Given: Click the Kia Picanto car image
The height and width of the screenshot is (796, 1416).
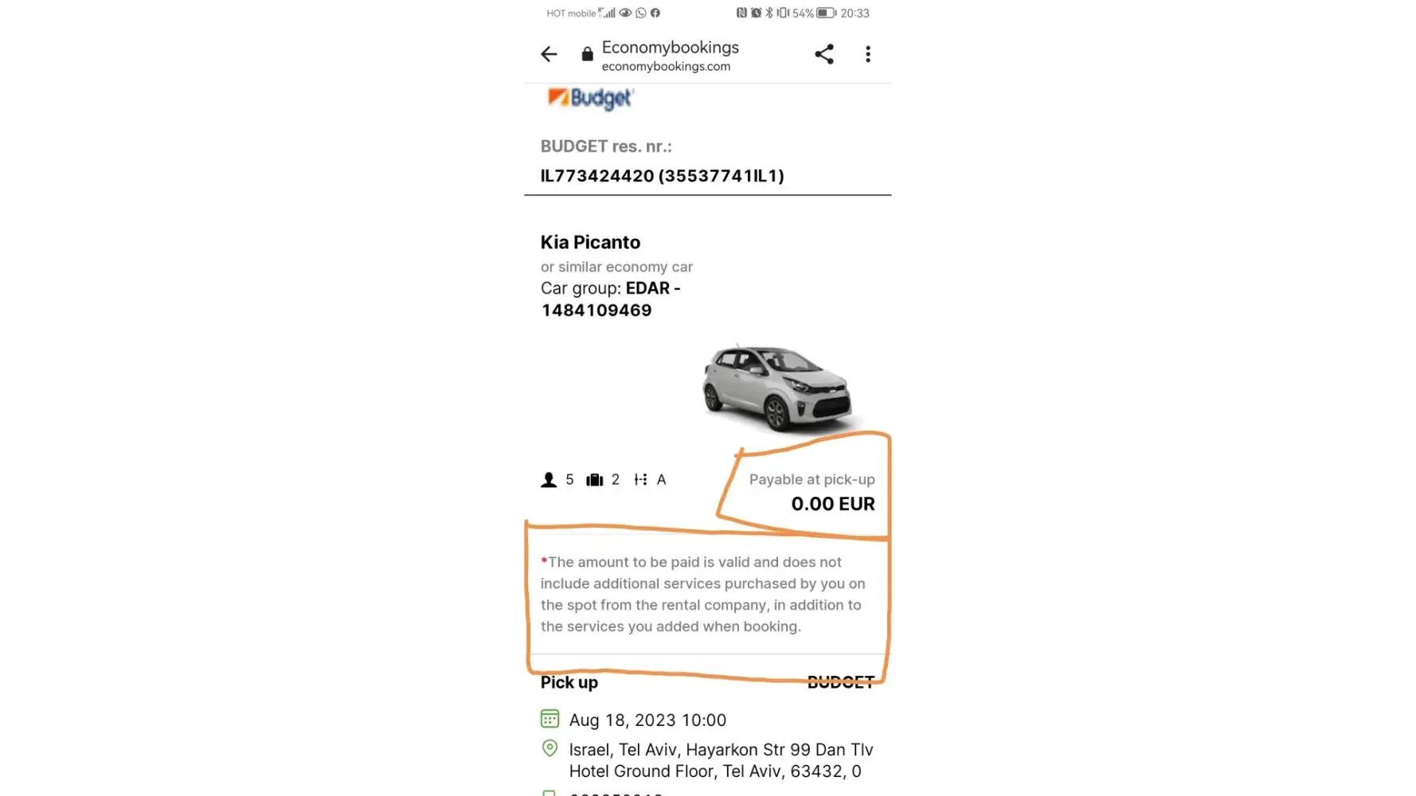Looking at the screenshot, I should tap(777, 388).
